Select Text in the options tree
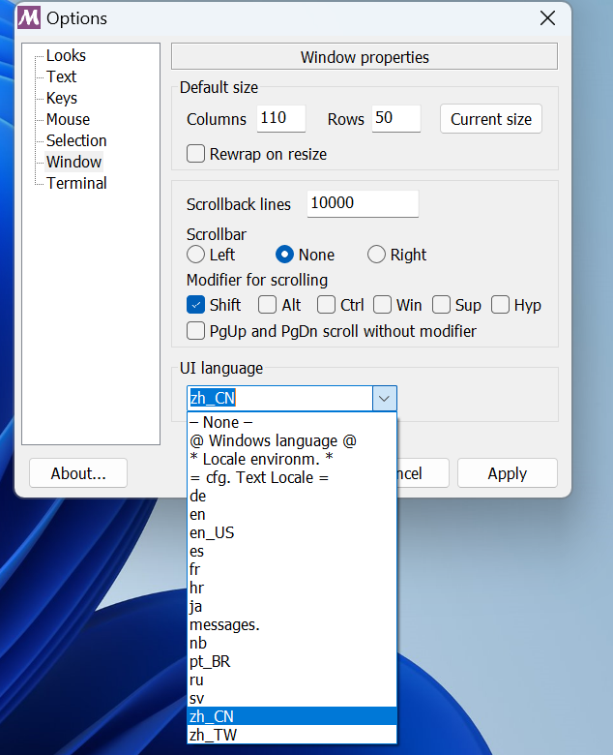The height and width of the screenshot is (755, 613). coord(61,76)
